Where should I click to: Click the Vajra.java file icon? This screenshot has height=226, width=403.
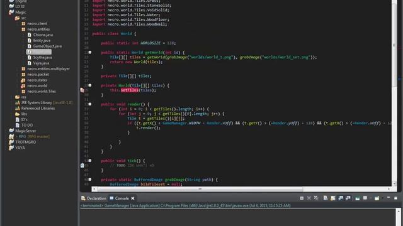[30, 63]
